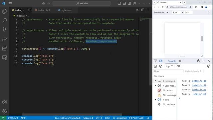This screenshot has width=213, height=120.
Task: Grab the device viewport right resize handle
Action: pyautogui.click(x=202, y=39)
